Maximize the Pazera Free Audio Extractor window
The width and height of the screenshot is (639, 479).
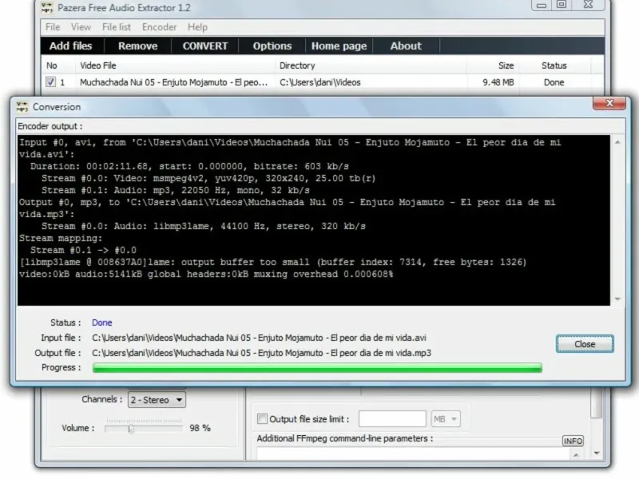[562, 5]
